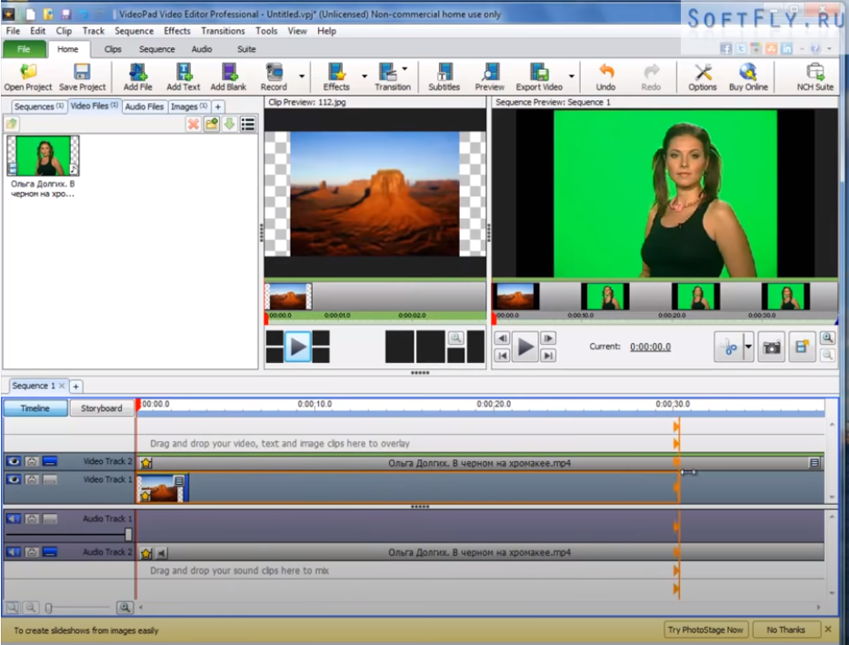Select the Audio Files bin tab

[x=144, y=106]
